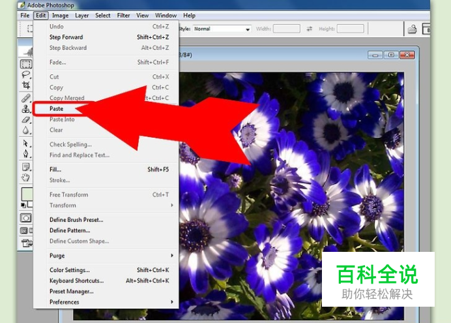This screenshot has height=323, width=451.
Task: Open the Select menu
Action: pos(103,16)
